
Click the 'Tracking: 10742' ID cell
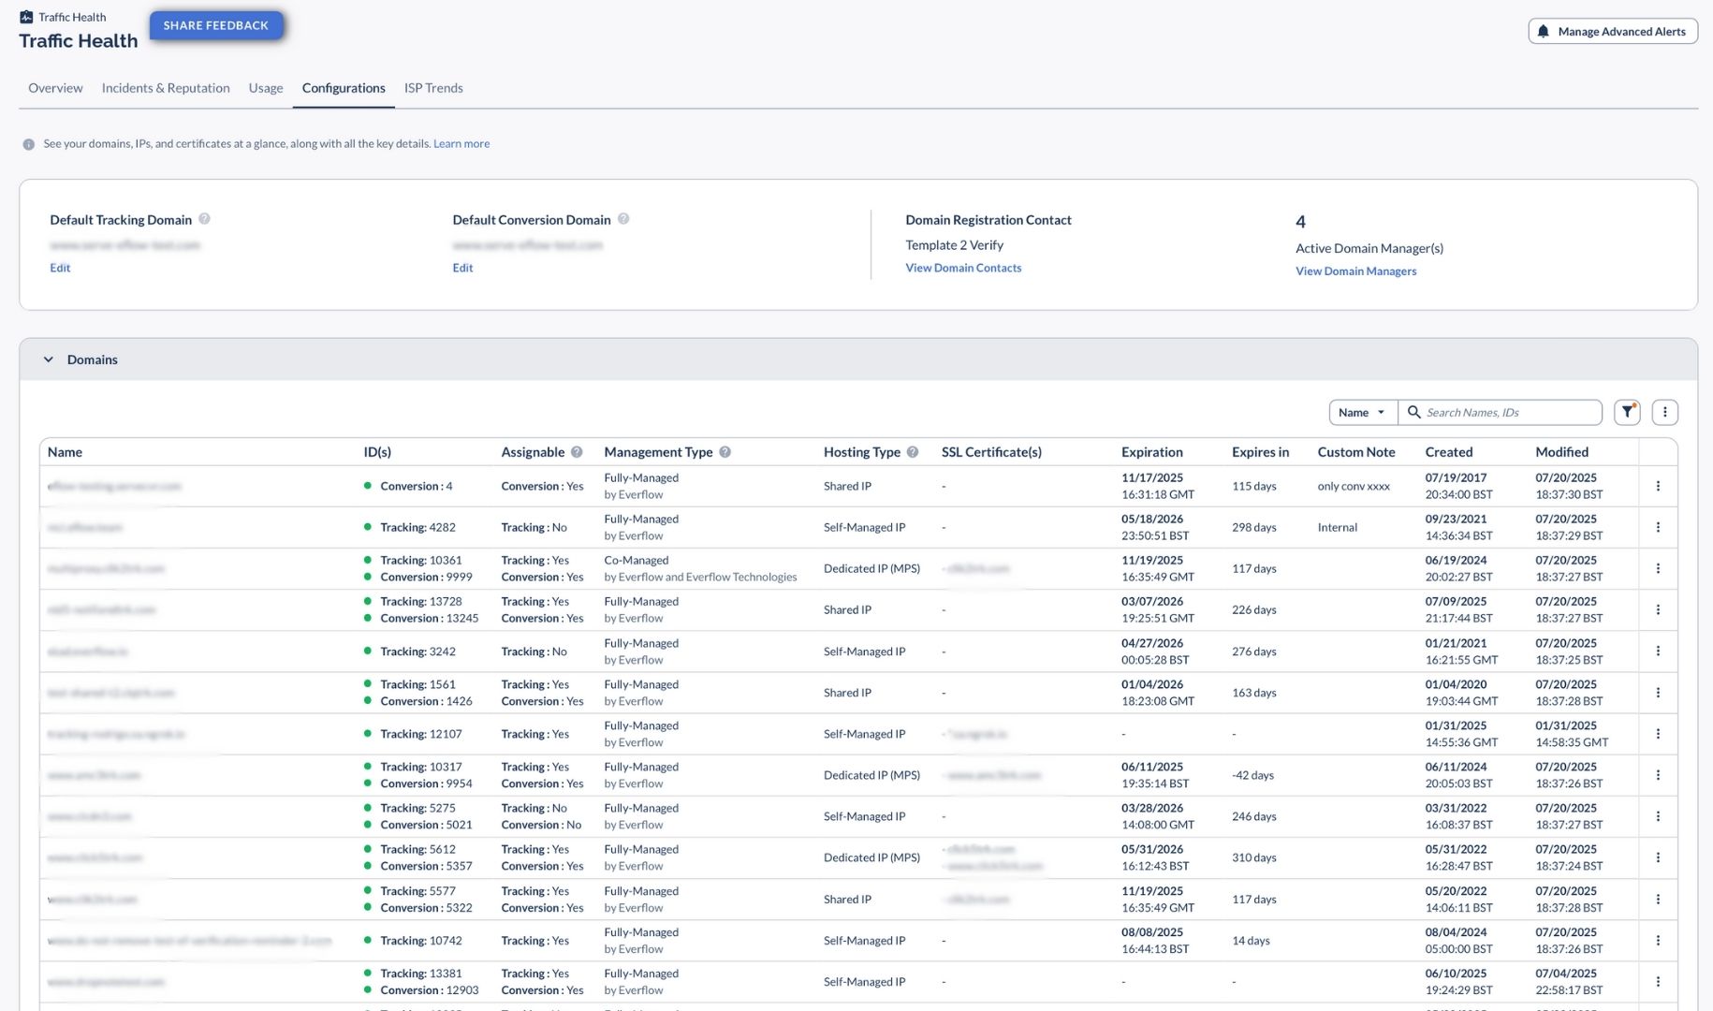pyautogui.click(x=420, y=940)
